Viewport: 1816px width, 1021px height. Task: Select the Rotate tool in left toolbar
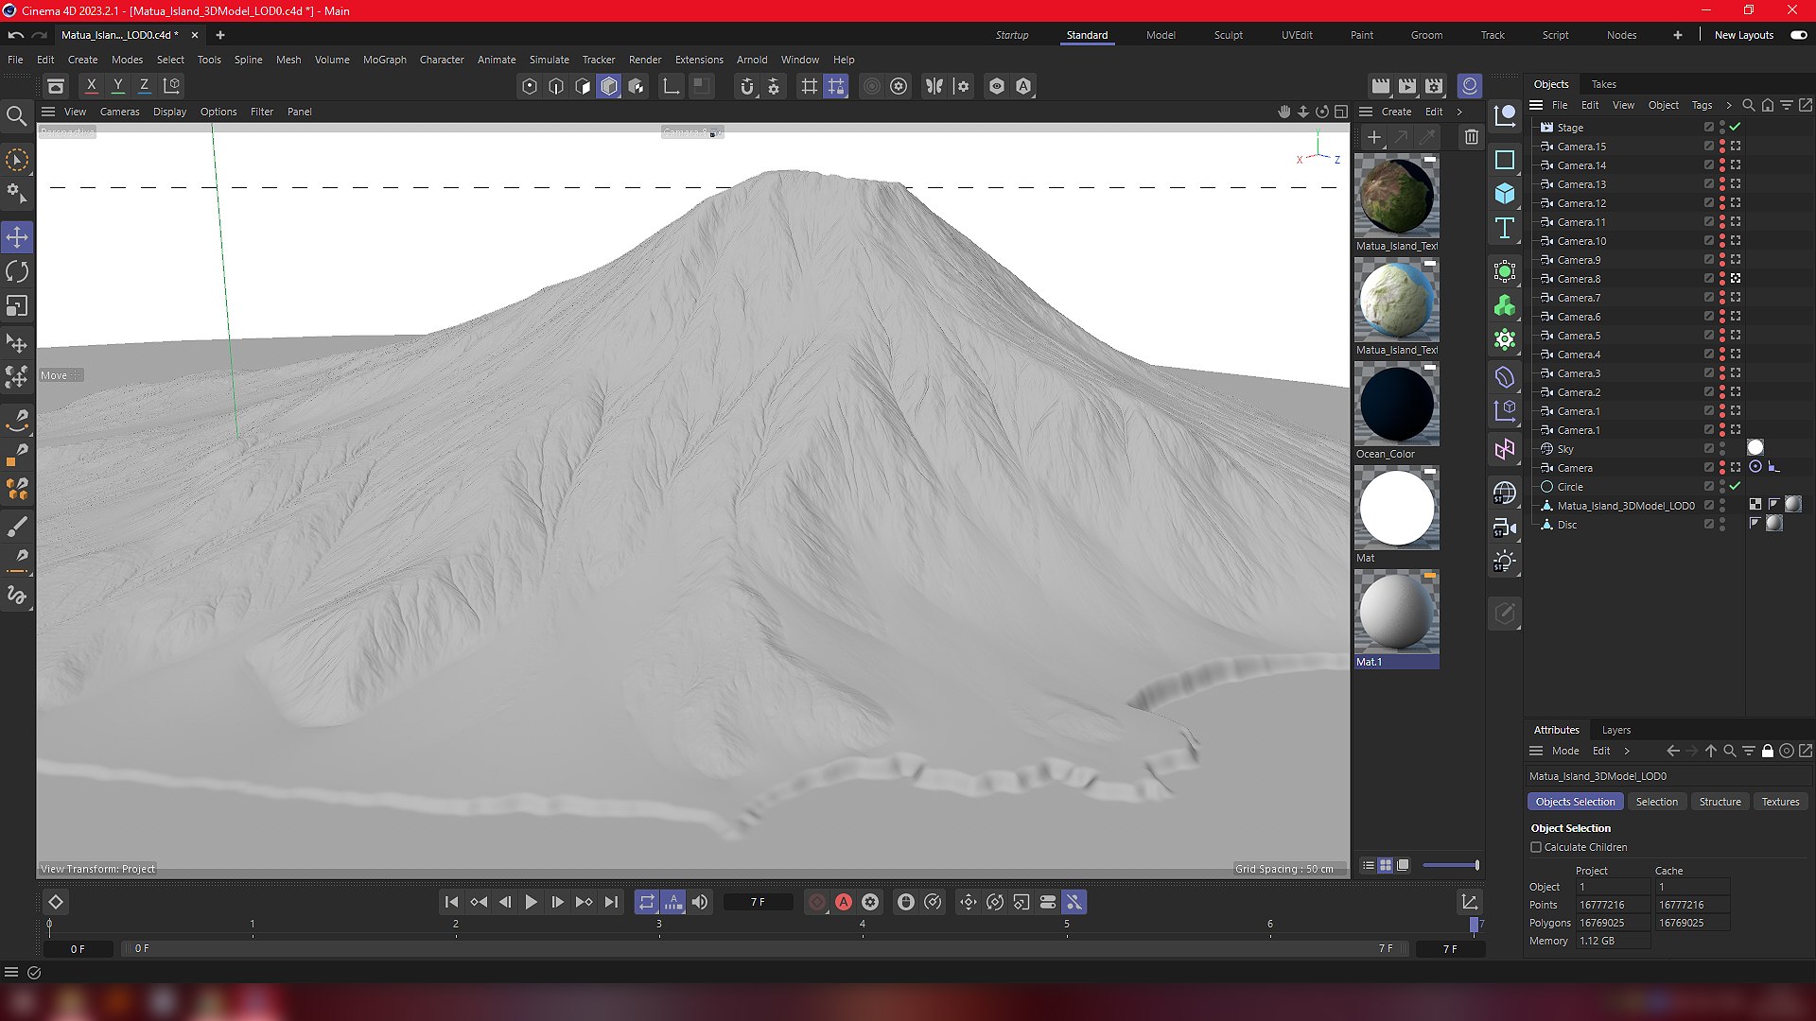(17, 272)
